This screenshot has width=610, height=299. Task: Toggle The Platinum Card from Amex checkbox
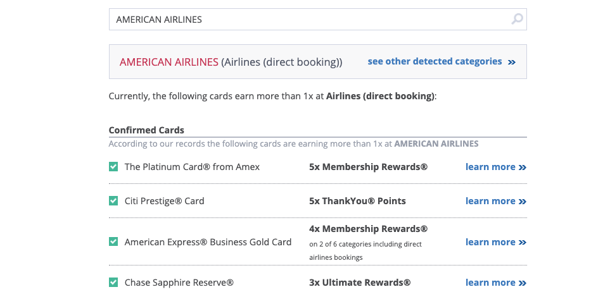click(113, 167)
